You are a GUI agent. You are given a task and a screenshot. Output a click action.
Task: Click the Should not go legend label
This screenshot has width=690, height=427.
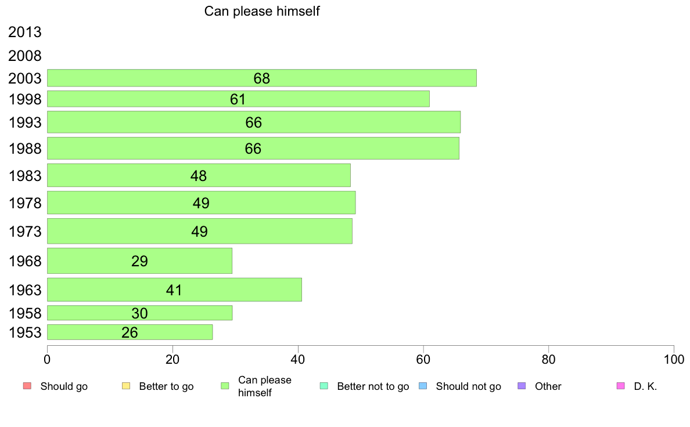(x=468, y=386)
